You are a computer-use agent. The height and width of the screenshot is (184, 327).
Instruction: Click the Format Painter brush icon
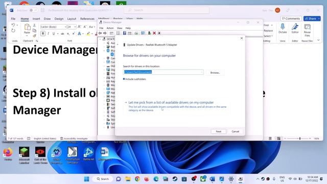[x=34, y=36]
